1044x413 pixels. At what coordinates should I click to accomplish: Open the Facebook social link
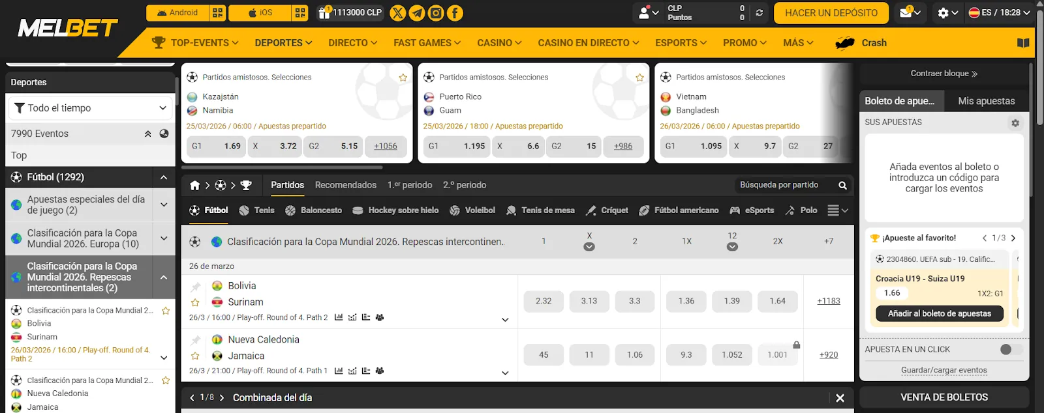pos(455,12)
